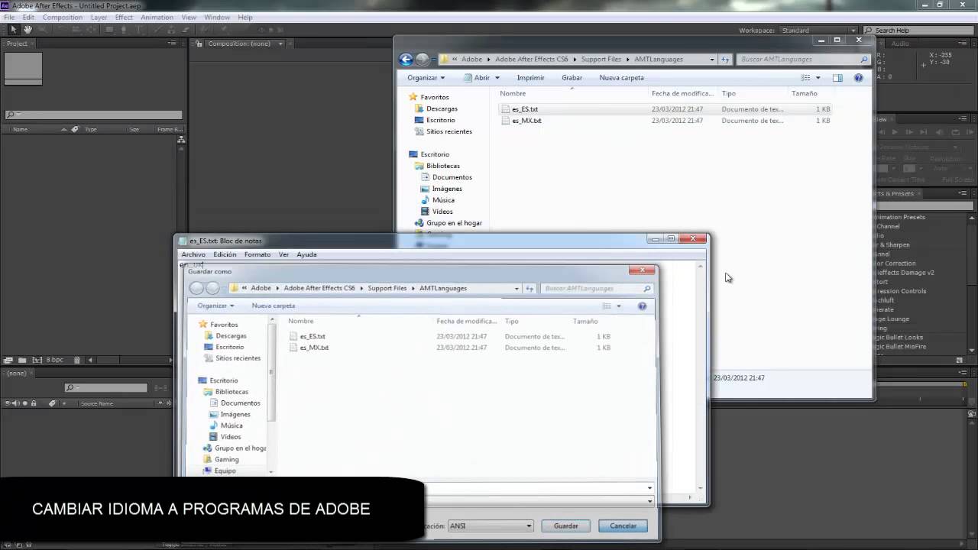Expand address bar history dropdown in Guardar como
The image size is (978, 550).
[x=517, y=288]
